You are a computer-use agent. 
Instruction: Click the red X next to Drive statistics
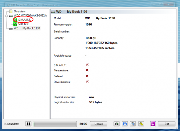(x=87, y=82)
